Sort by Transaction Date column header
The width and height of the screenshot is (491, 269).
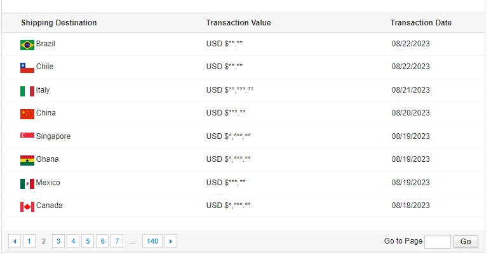point(421,23)
